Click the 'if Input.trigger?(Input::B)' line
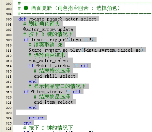152x132 pixels. [58, 40]
